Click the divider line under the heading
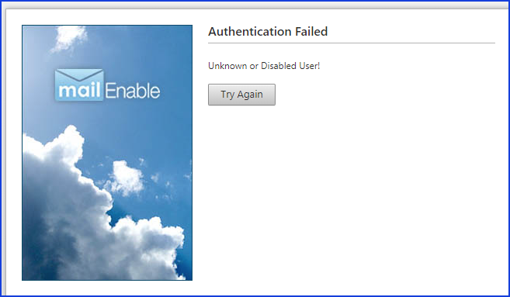This screenshot has width=510, height=297. tap(352, 43)
